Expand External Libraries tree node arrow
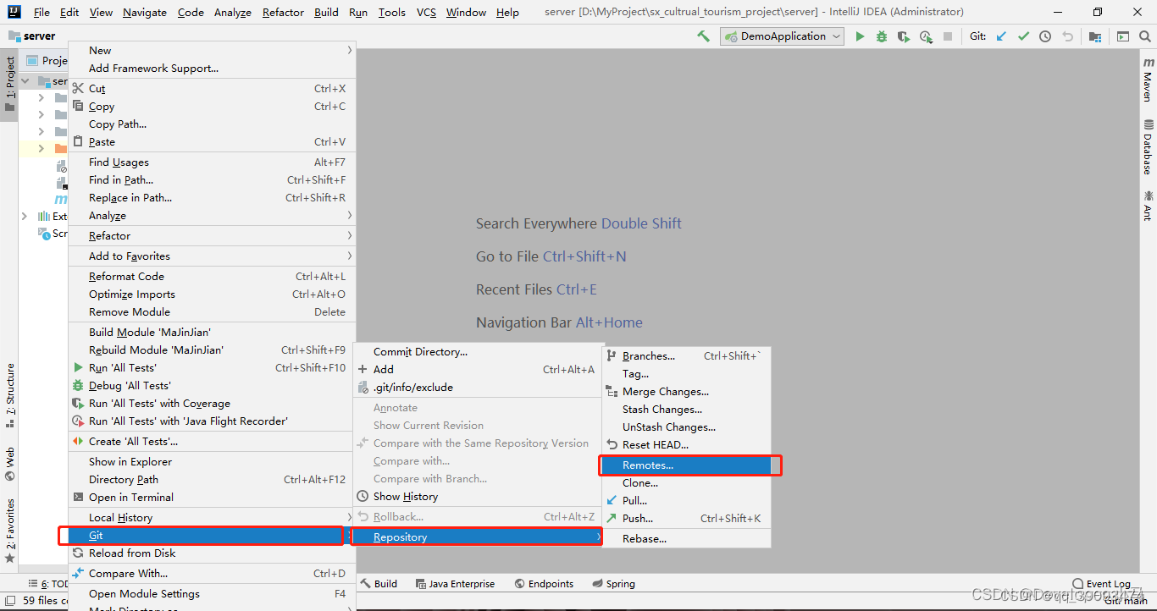 [x=25, y=217]
